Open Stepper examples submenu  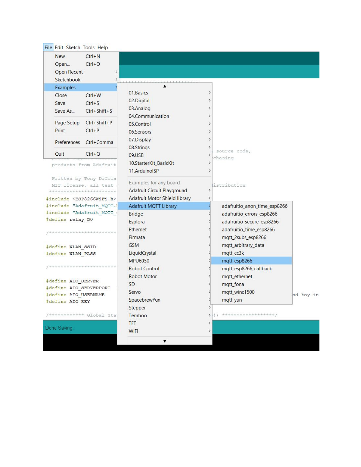(165, 308)
